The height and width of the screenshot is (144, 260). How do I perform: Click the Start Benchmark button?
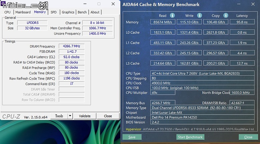(x=190, y=137)
